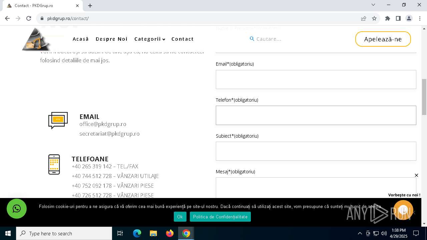Click the email envelope chat icon
The height and width of the screenshot is (240, 427).
tap(58, 120)
